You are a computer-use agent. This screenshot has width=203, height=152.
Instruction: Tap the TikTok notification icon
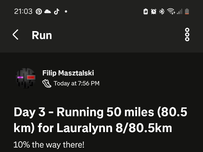pos(57,11)
